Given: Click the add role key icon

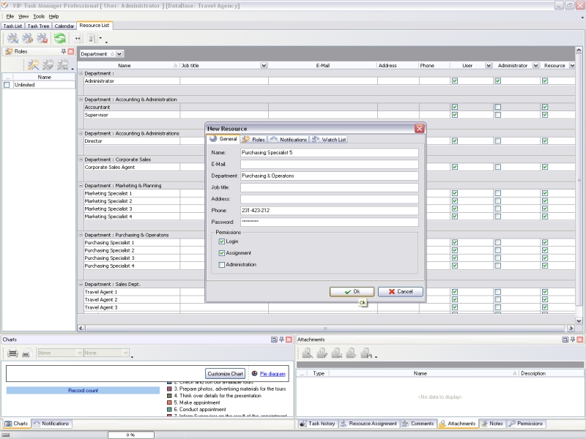Looking at the screenshot, I should click(x=33, y=65).
